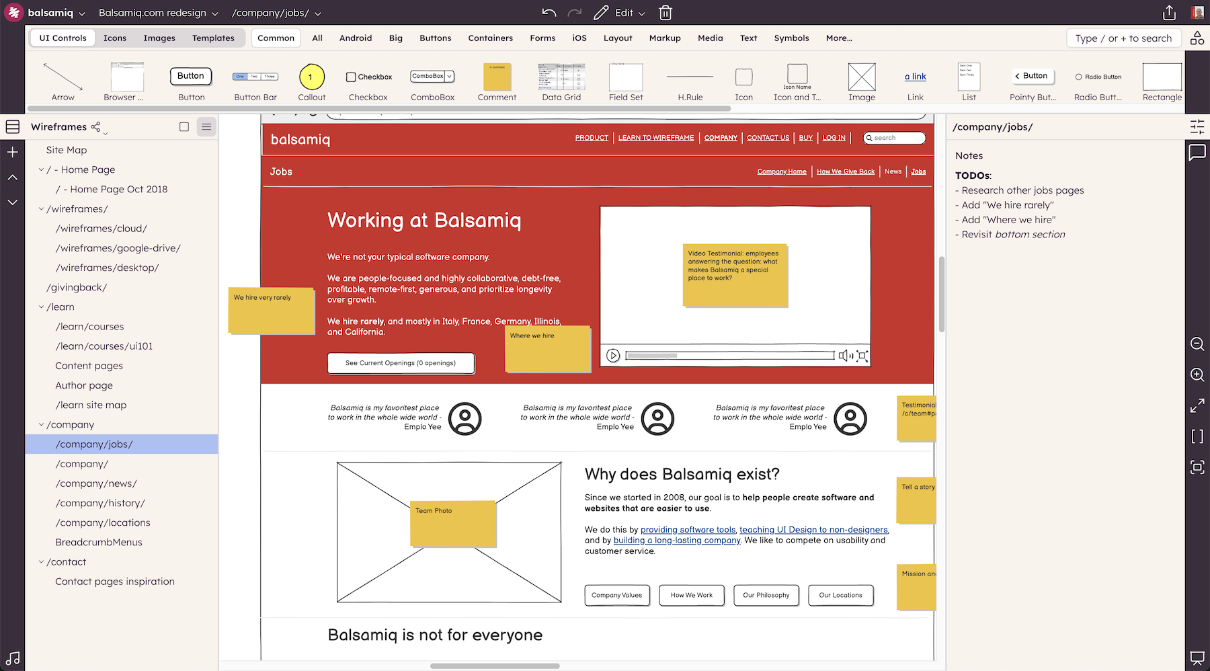The image size is (1210, 671).
Task: Click the plus icon to add wireframe
Action: point(12,153)
